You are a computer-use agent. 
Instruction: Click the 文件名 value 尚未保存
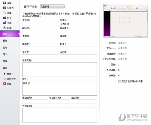click(122, 43)
